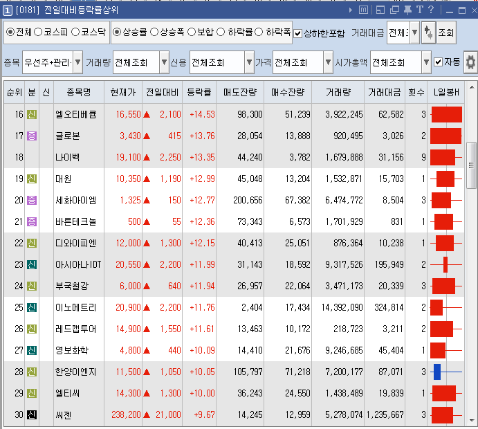Click the 증 badge on 바른테크놀 row

click(32, 221)
